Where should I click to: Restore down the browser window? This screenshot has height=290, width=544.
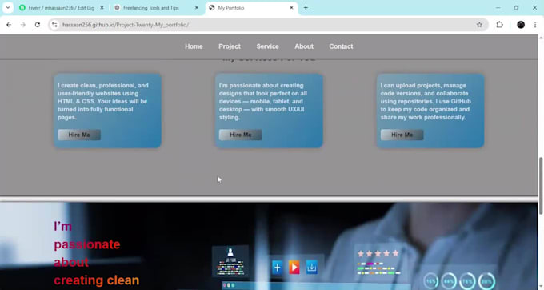(x=516, y=8)
